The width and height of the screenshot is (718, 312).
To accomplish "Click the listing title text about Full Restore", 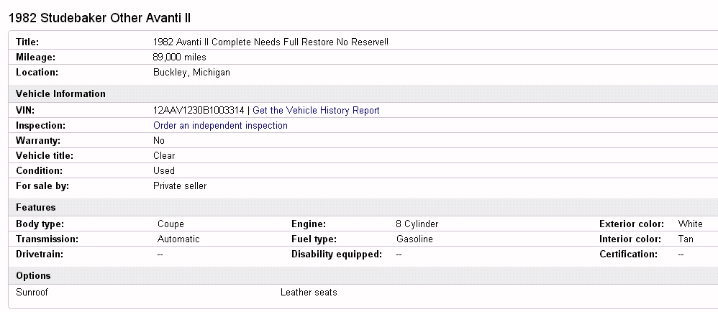I will [271, 42].
